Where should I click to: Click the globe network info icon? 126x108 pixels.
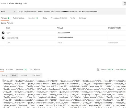pyautogui.click(x=98, y=70)
